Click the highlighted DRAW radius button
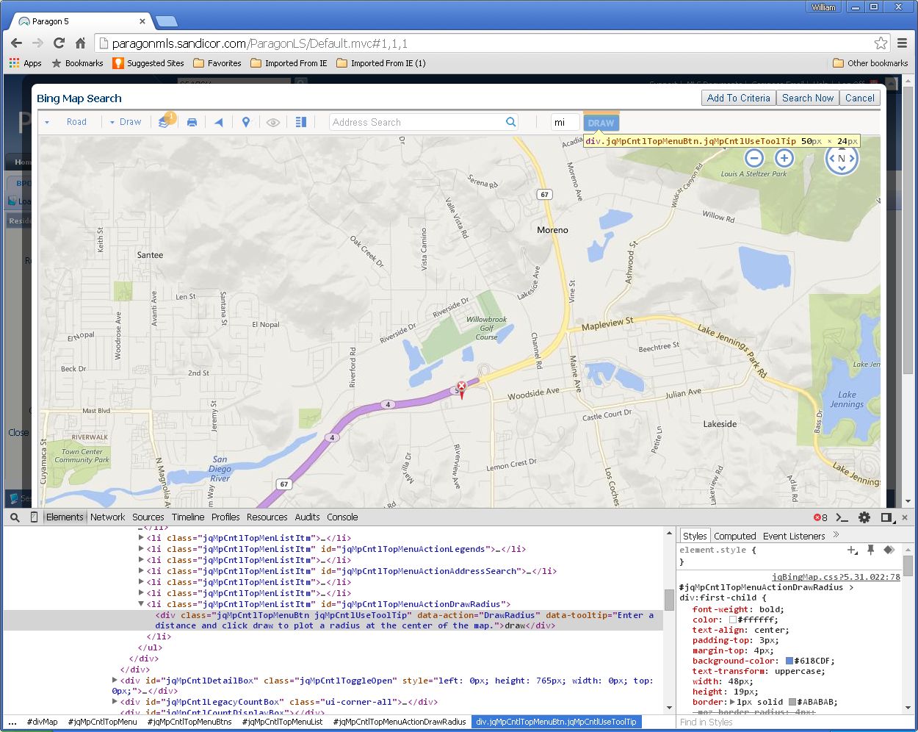The height and width of the screenshot is (732, 918). [x=601, y=123]
